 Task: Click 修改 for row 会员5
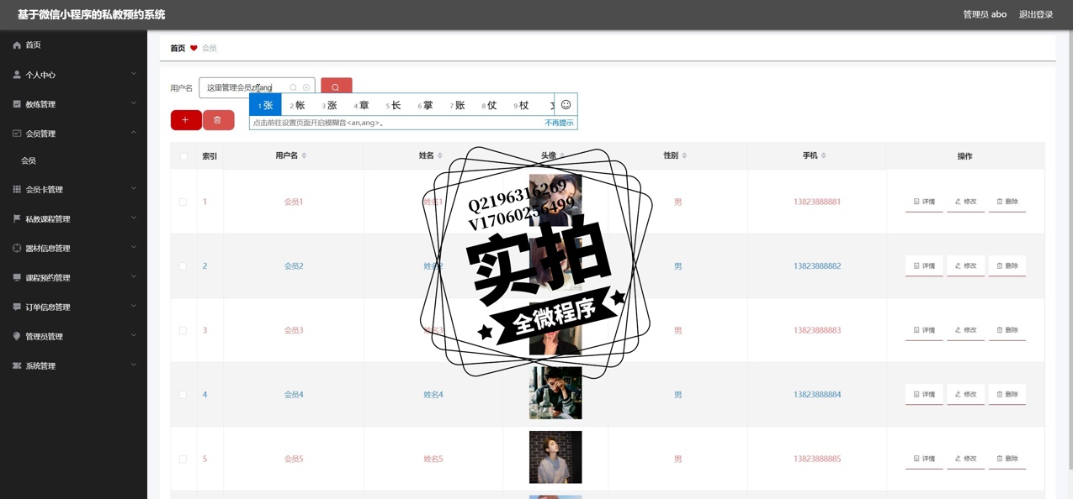pyautogui.click(x=965, y=459)
